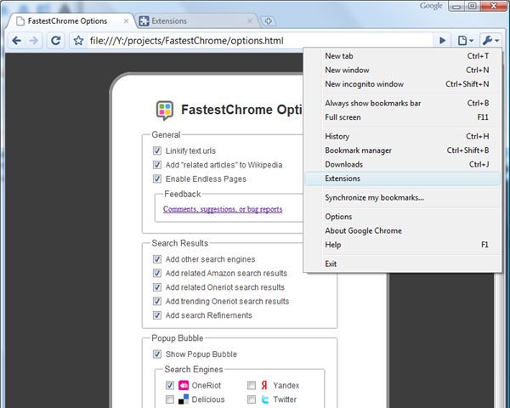Choose New incognito window

[x=403, y=84]
